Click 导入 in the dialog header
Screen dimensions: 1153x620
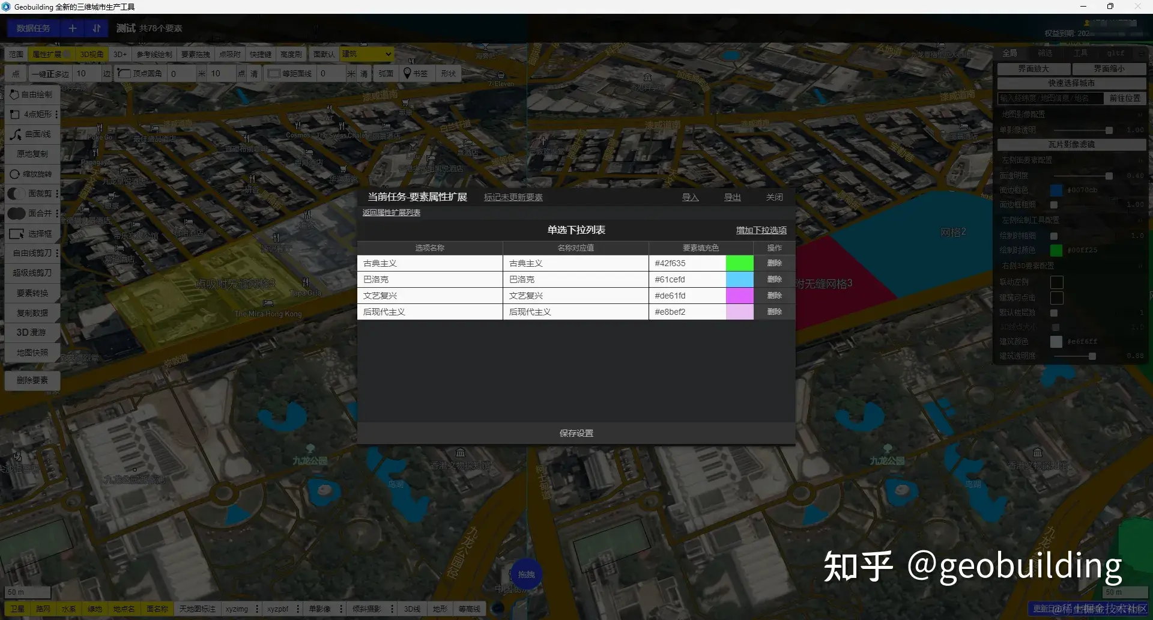[690, 197]
